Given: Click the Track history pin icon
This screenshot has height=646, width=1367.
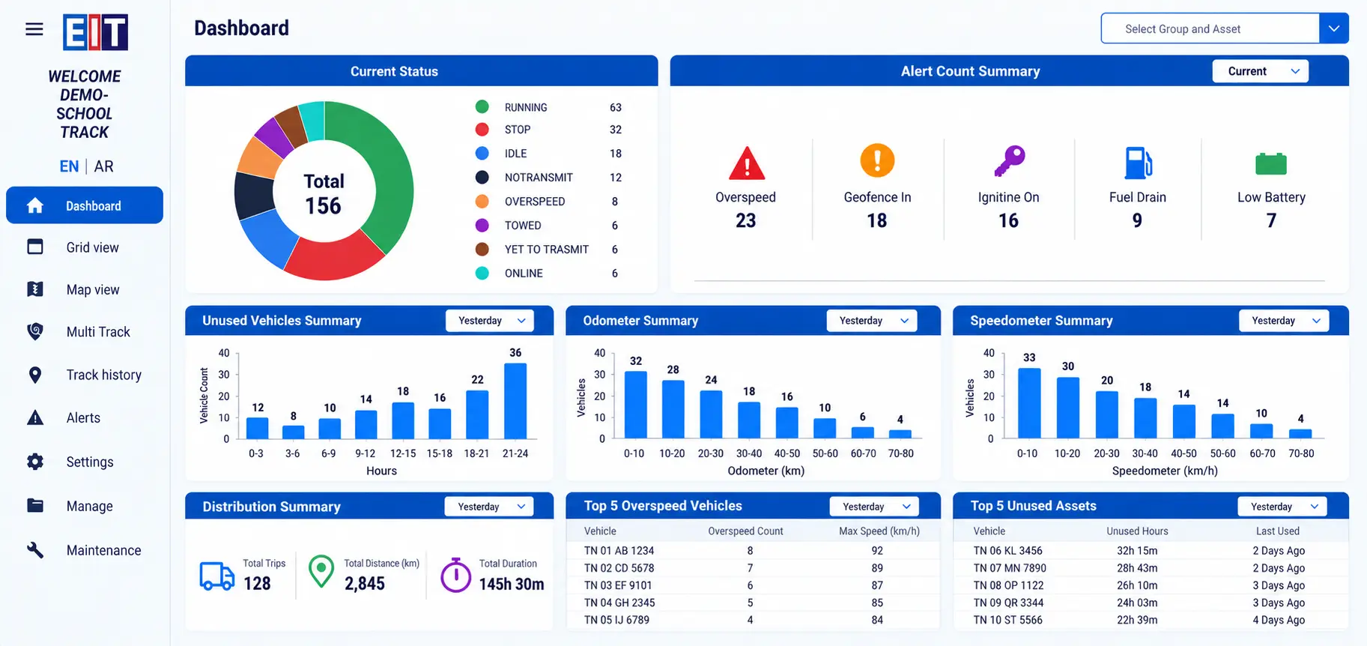Looking at the screenshot, I should coord(35,375).
